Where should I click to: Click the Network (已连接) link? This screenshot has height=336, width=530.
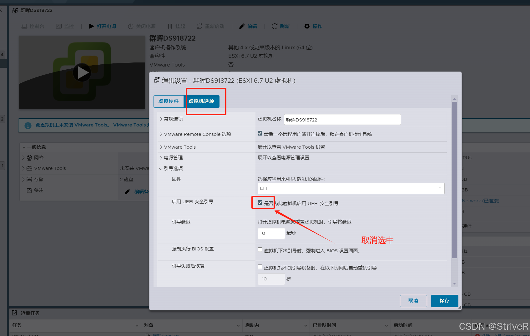pos(481,201)
